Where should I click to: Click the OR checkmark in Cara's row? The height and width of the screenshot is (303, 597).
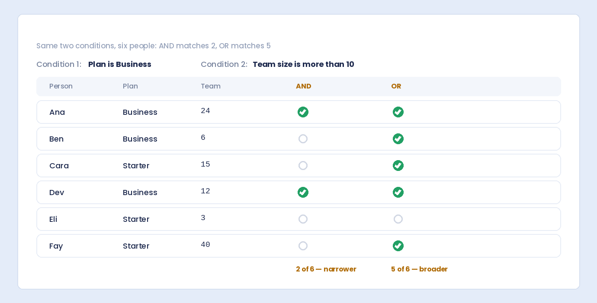click(x=398, y=166)
